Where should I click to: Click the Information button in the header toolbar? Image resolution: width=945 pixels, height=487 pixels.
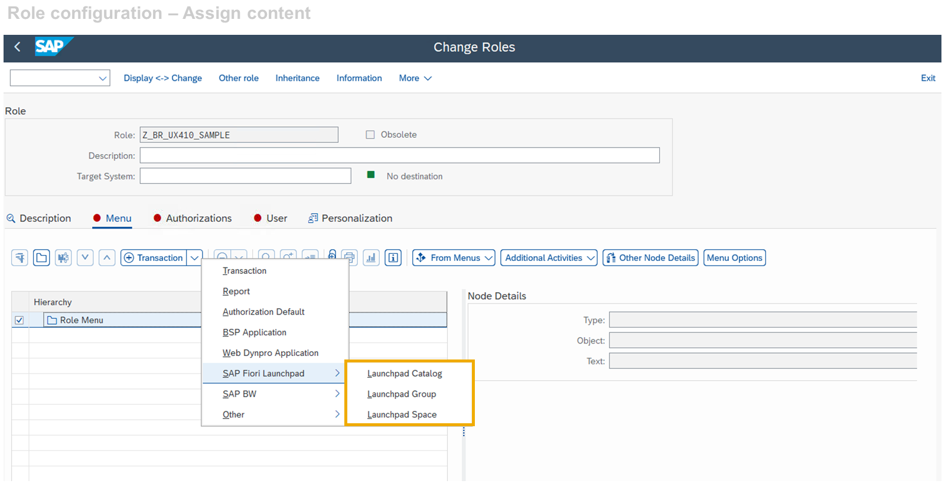[x=359, y=78]
